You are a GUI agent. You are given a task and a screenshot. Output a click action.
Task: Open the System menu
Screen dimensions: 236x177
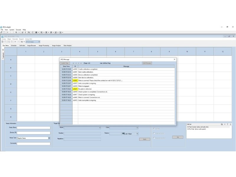[12, 30]
